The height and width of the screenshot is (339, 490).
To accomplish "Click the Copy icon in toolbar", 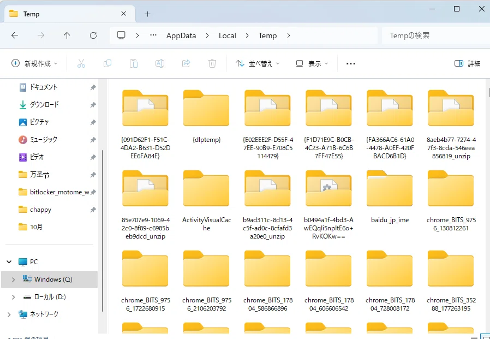I will click(x=107, y=63).
